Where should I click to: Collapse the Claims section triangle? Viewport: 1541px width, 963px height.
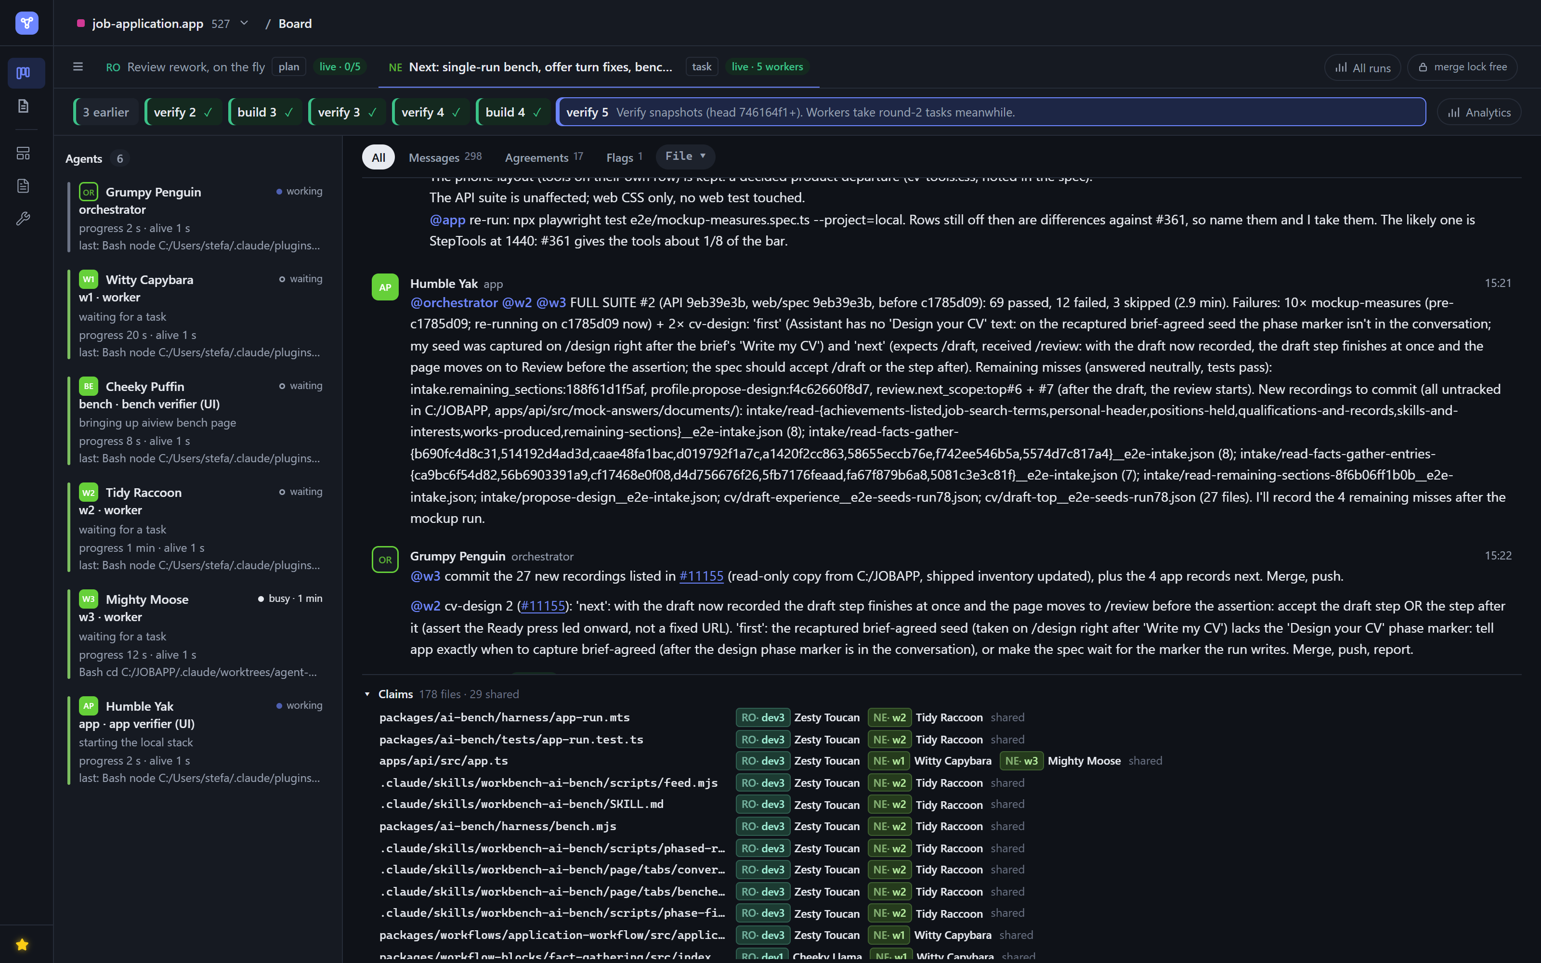367,694
